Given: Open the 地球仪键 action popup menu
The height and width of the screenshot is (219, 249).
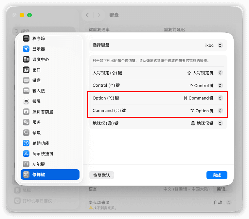Looking at the screenshot, I should point(207,123).
